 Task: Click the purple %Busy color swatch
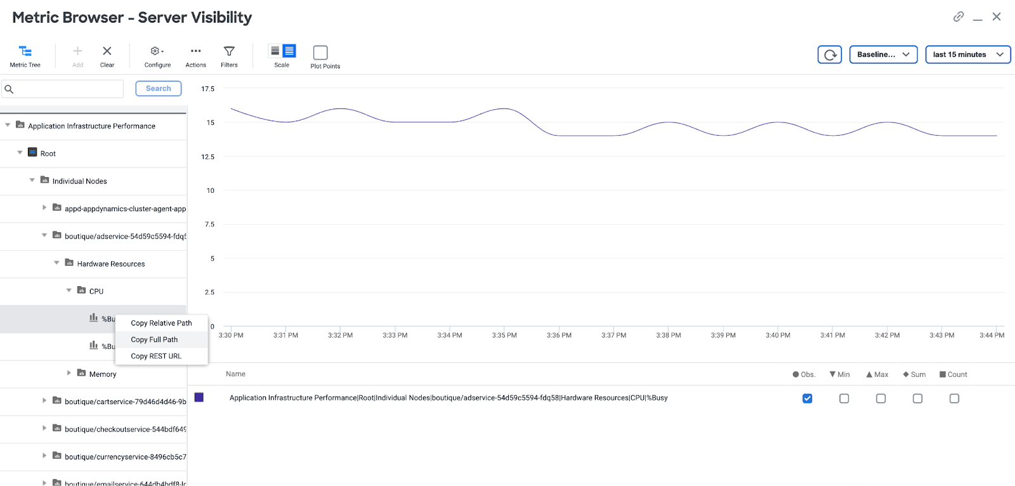(199, 397)
